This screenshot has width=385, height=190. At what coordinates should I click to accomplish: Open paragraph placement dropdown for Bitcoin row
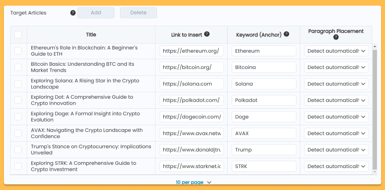click(336, 67)
